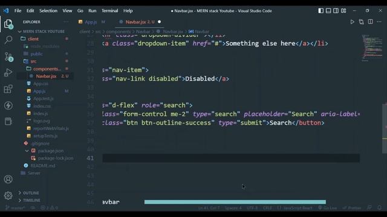387x217 pixels.
Task: Open README.md in the file tree
Action: (x=43, y=166)
